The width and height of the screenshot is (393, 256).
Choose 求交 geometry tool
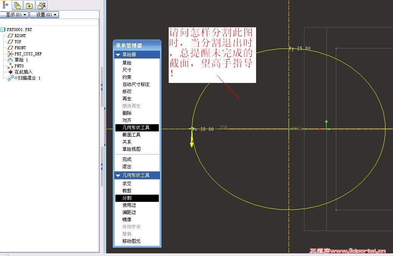tap(127, 184)
